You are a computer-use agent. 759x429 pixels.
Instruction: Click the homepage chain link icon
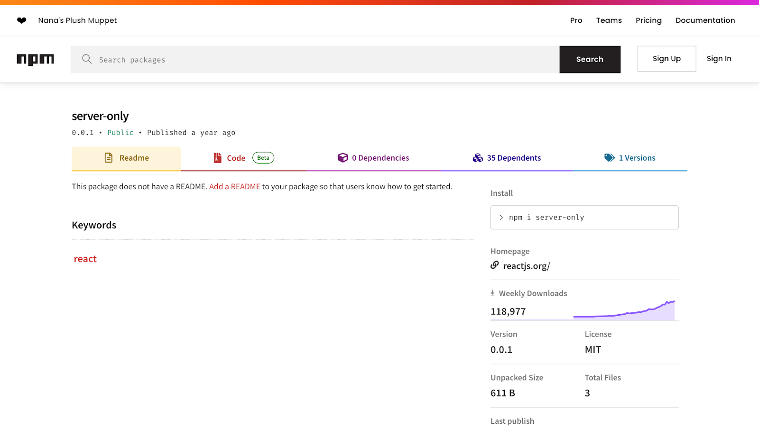[495, 265]
